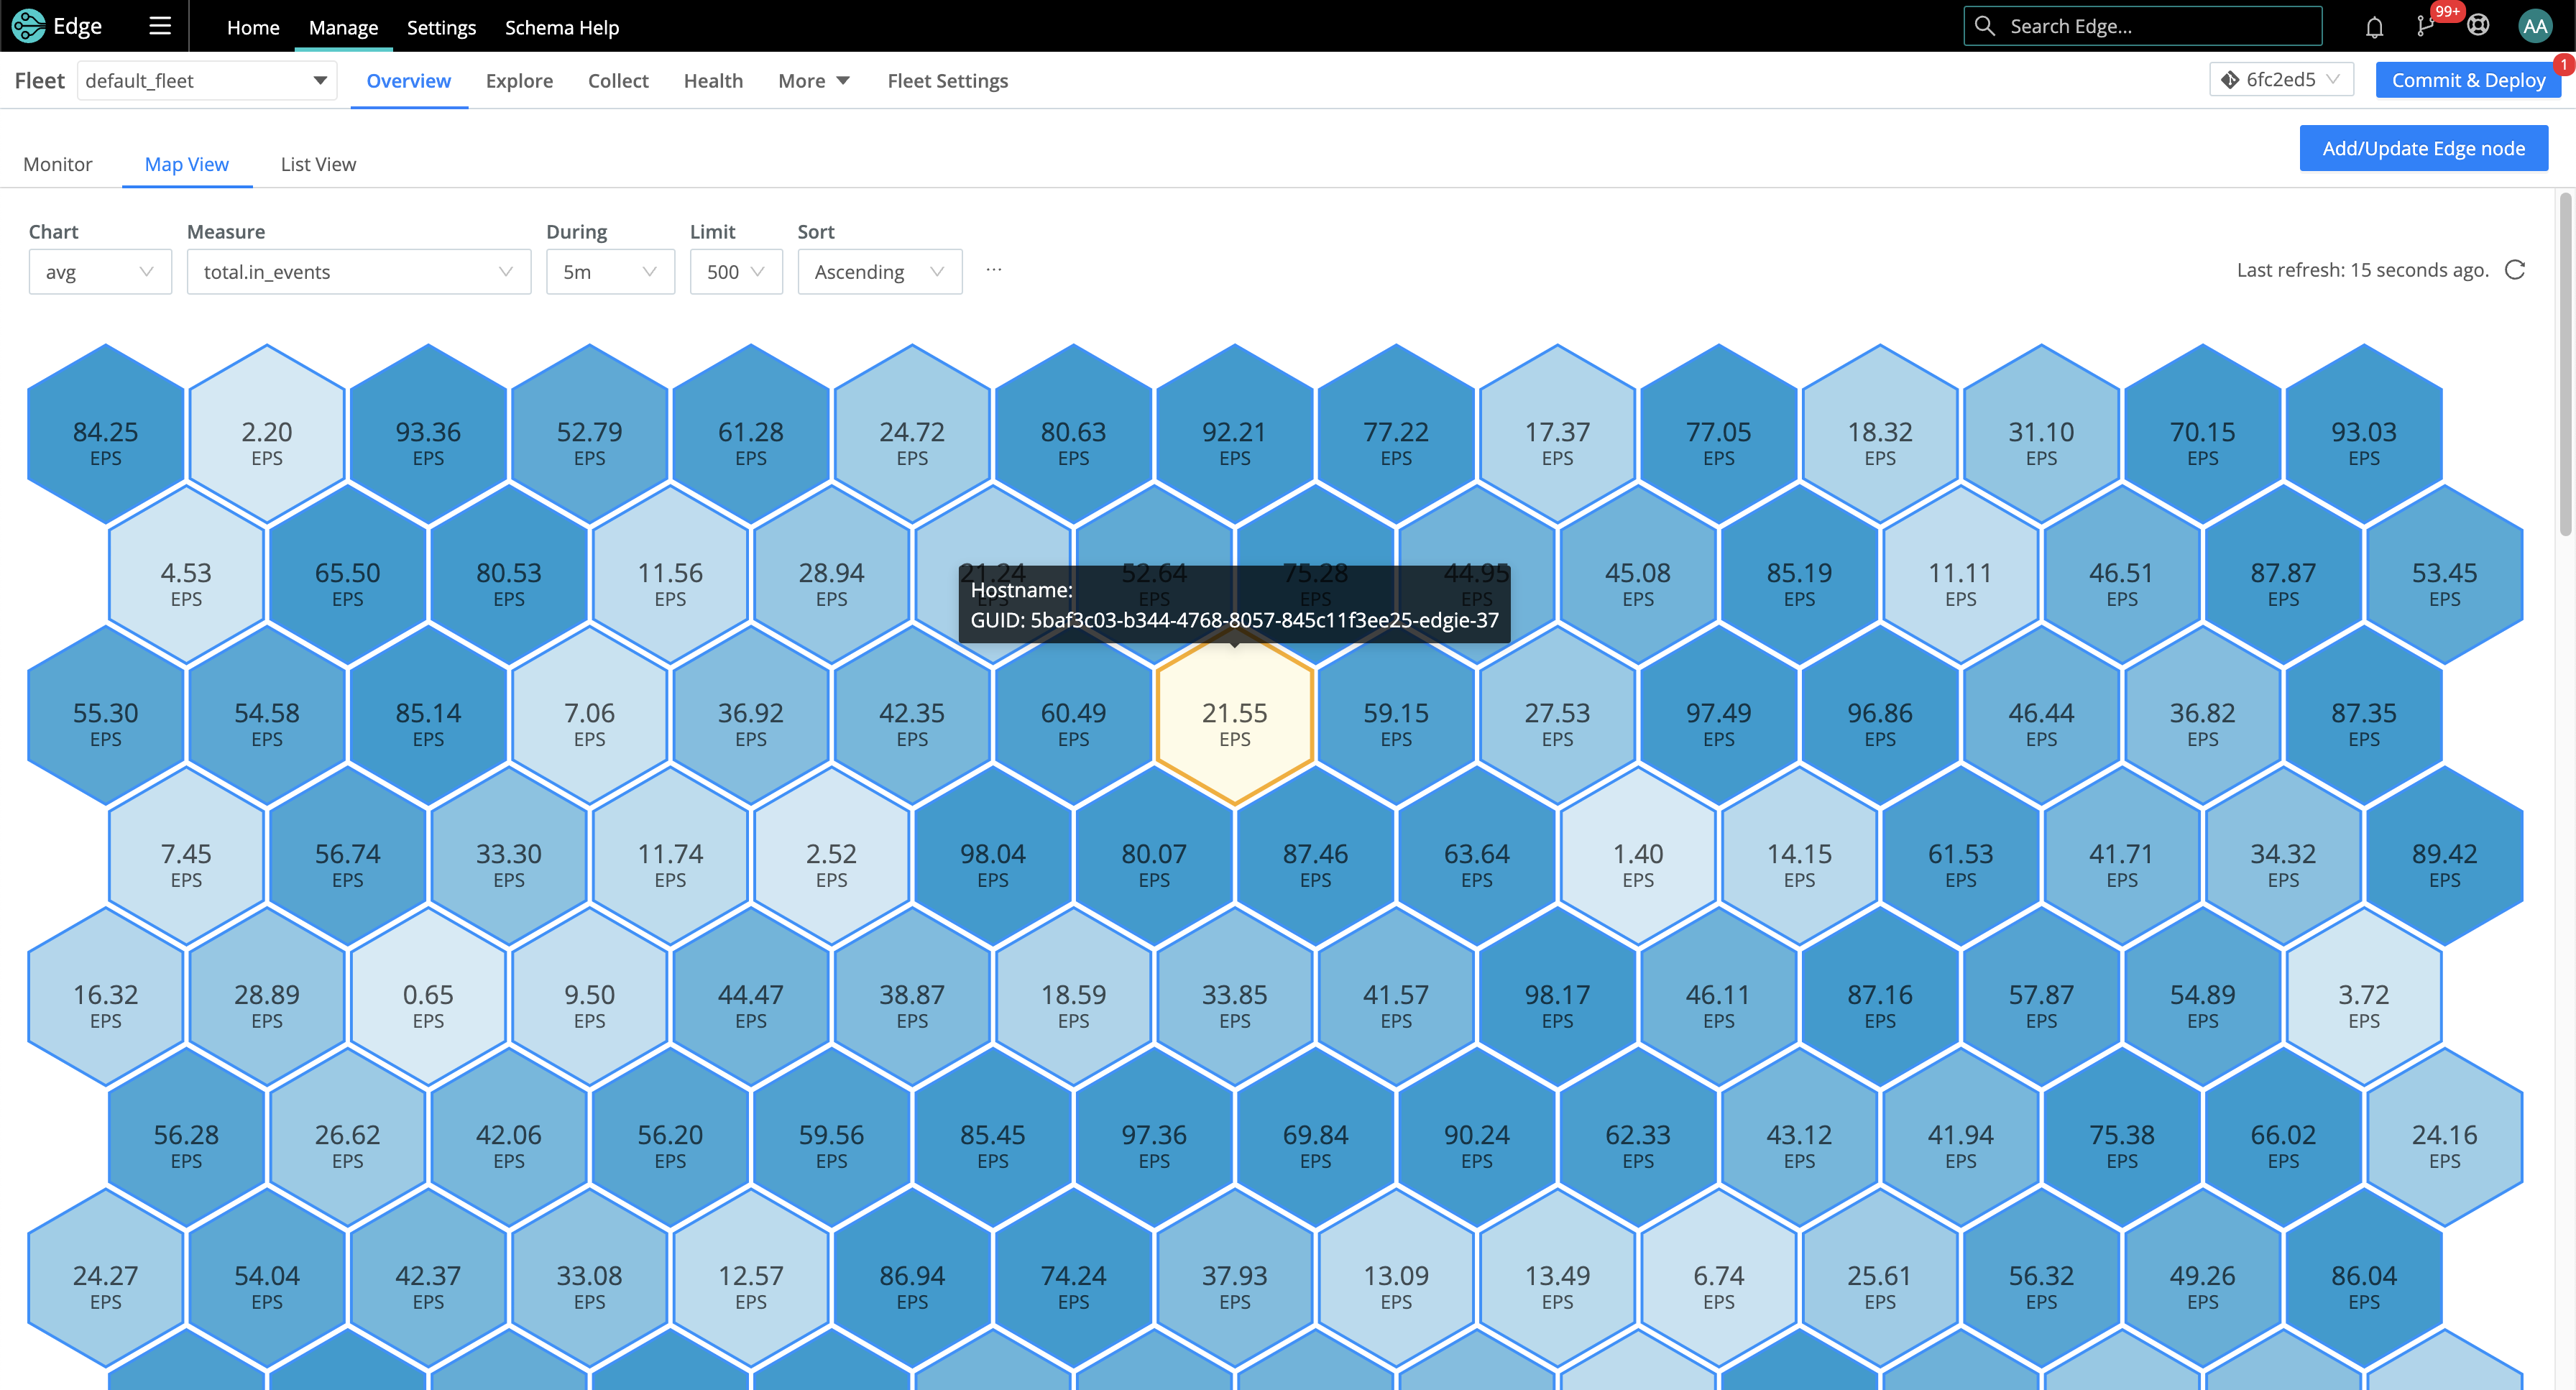Click the Edge logo icon
Screen dimensions: 2576x1390
(28, 26)
